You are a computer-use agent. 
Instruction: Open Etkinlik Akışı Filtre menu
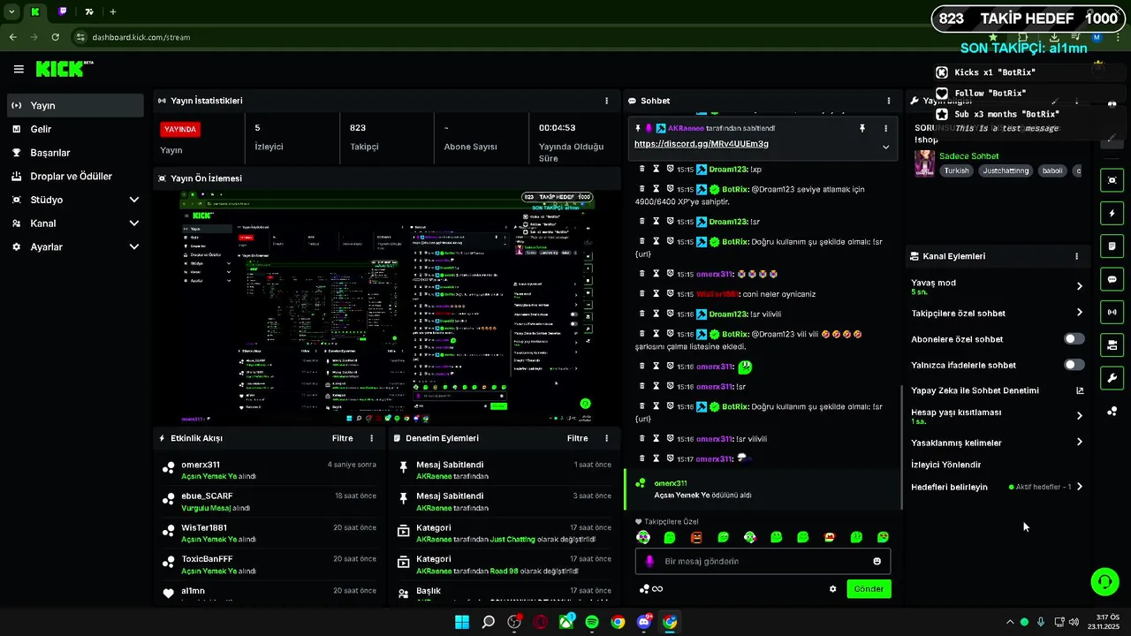(x=342, y=438)
